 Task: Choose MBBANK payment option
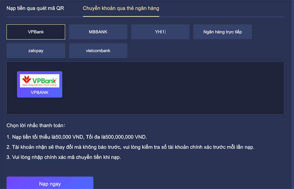click(98, 32)
